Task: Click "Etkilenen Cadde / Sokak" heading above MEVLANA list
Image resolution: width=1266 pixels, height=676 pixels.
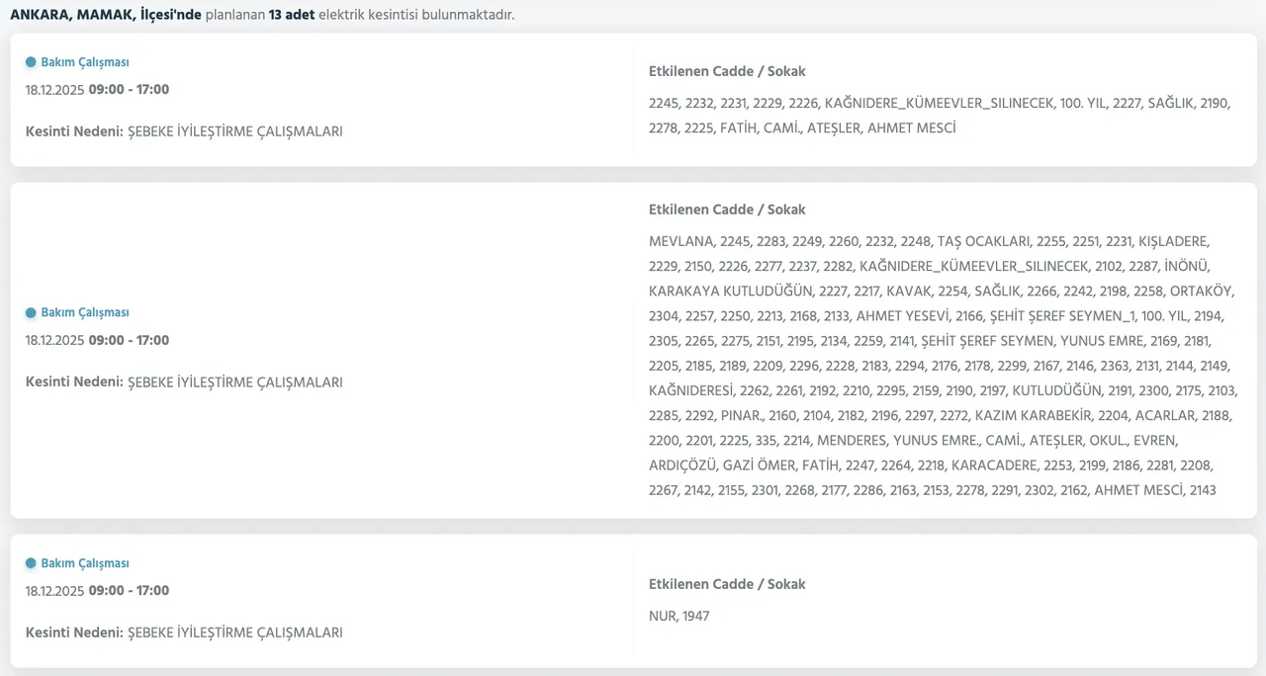Action: (x=727, y=210)
